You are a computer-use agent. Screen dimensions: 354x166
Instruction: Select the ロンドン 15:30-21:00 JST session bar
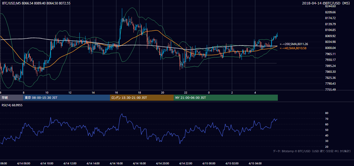142,98
